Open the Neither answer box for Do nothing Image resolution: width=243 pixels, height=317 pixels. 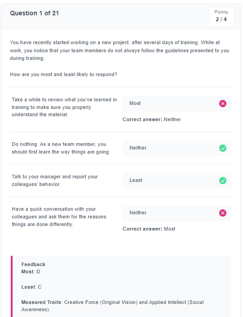click(177, 148)
